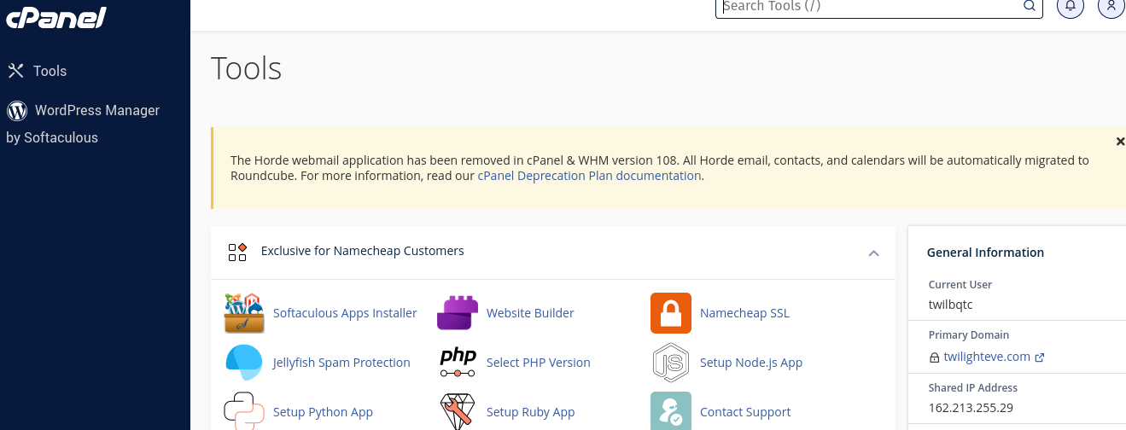1126x430 pixels.
Task: Click the Jellyfish Spam Protection icon
Action: (x=244, y=363)
